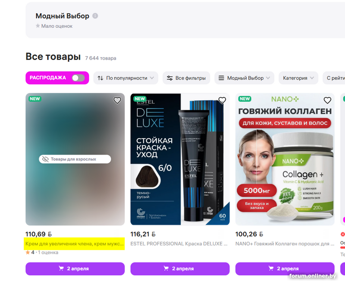
Task: Add ESTEL dye to cart button
Action: point(180,269)
